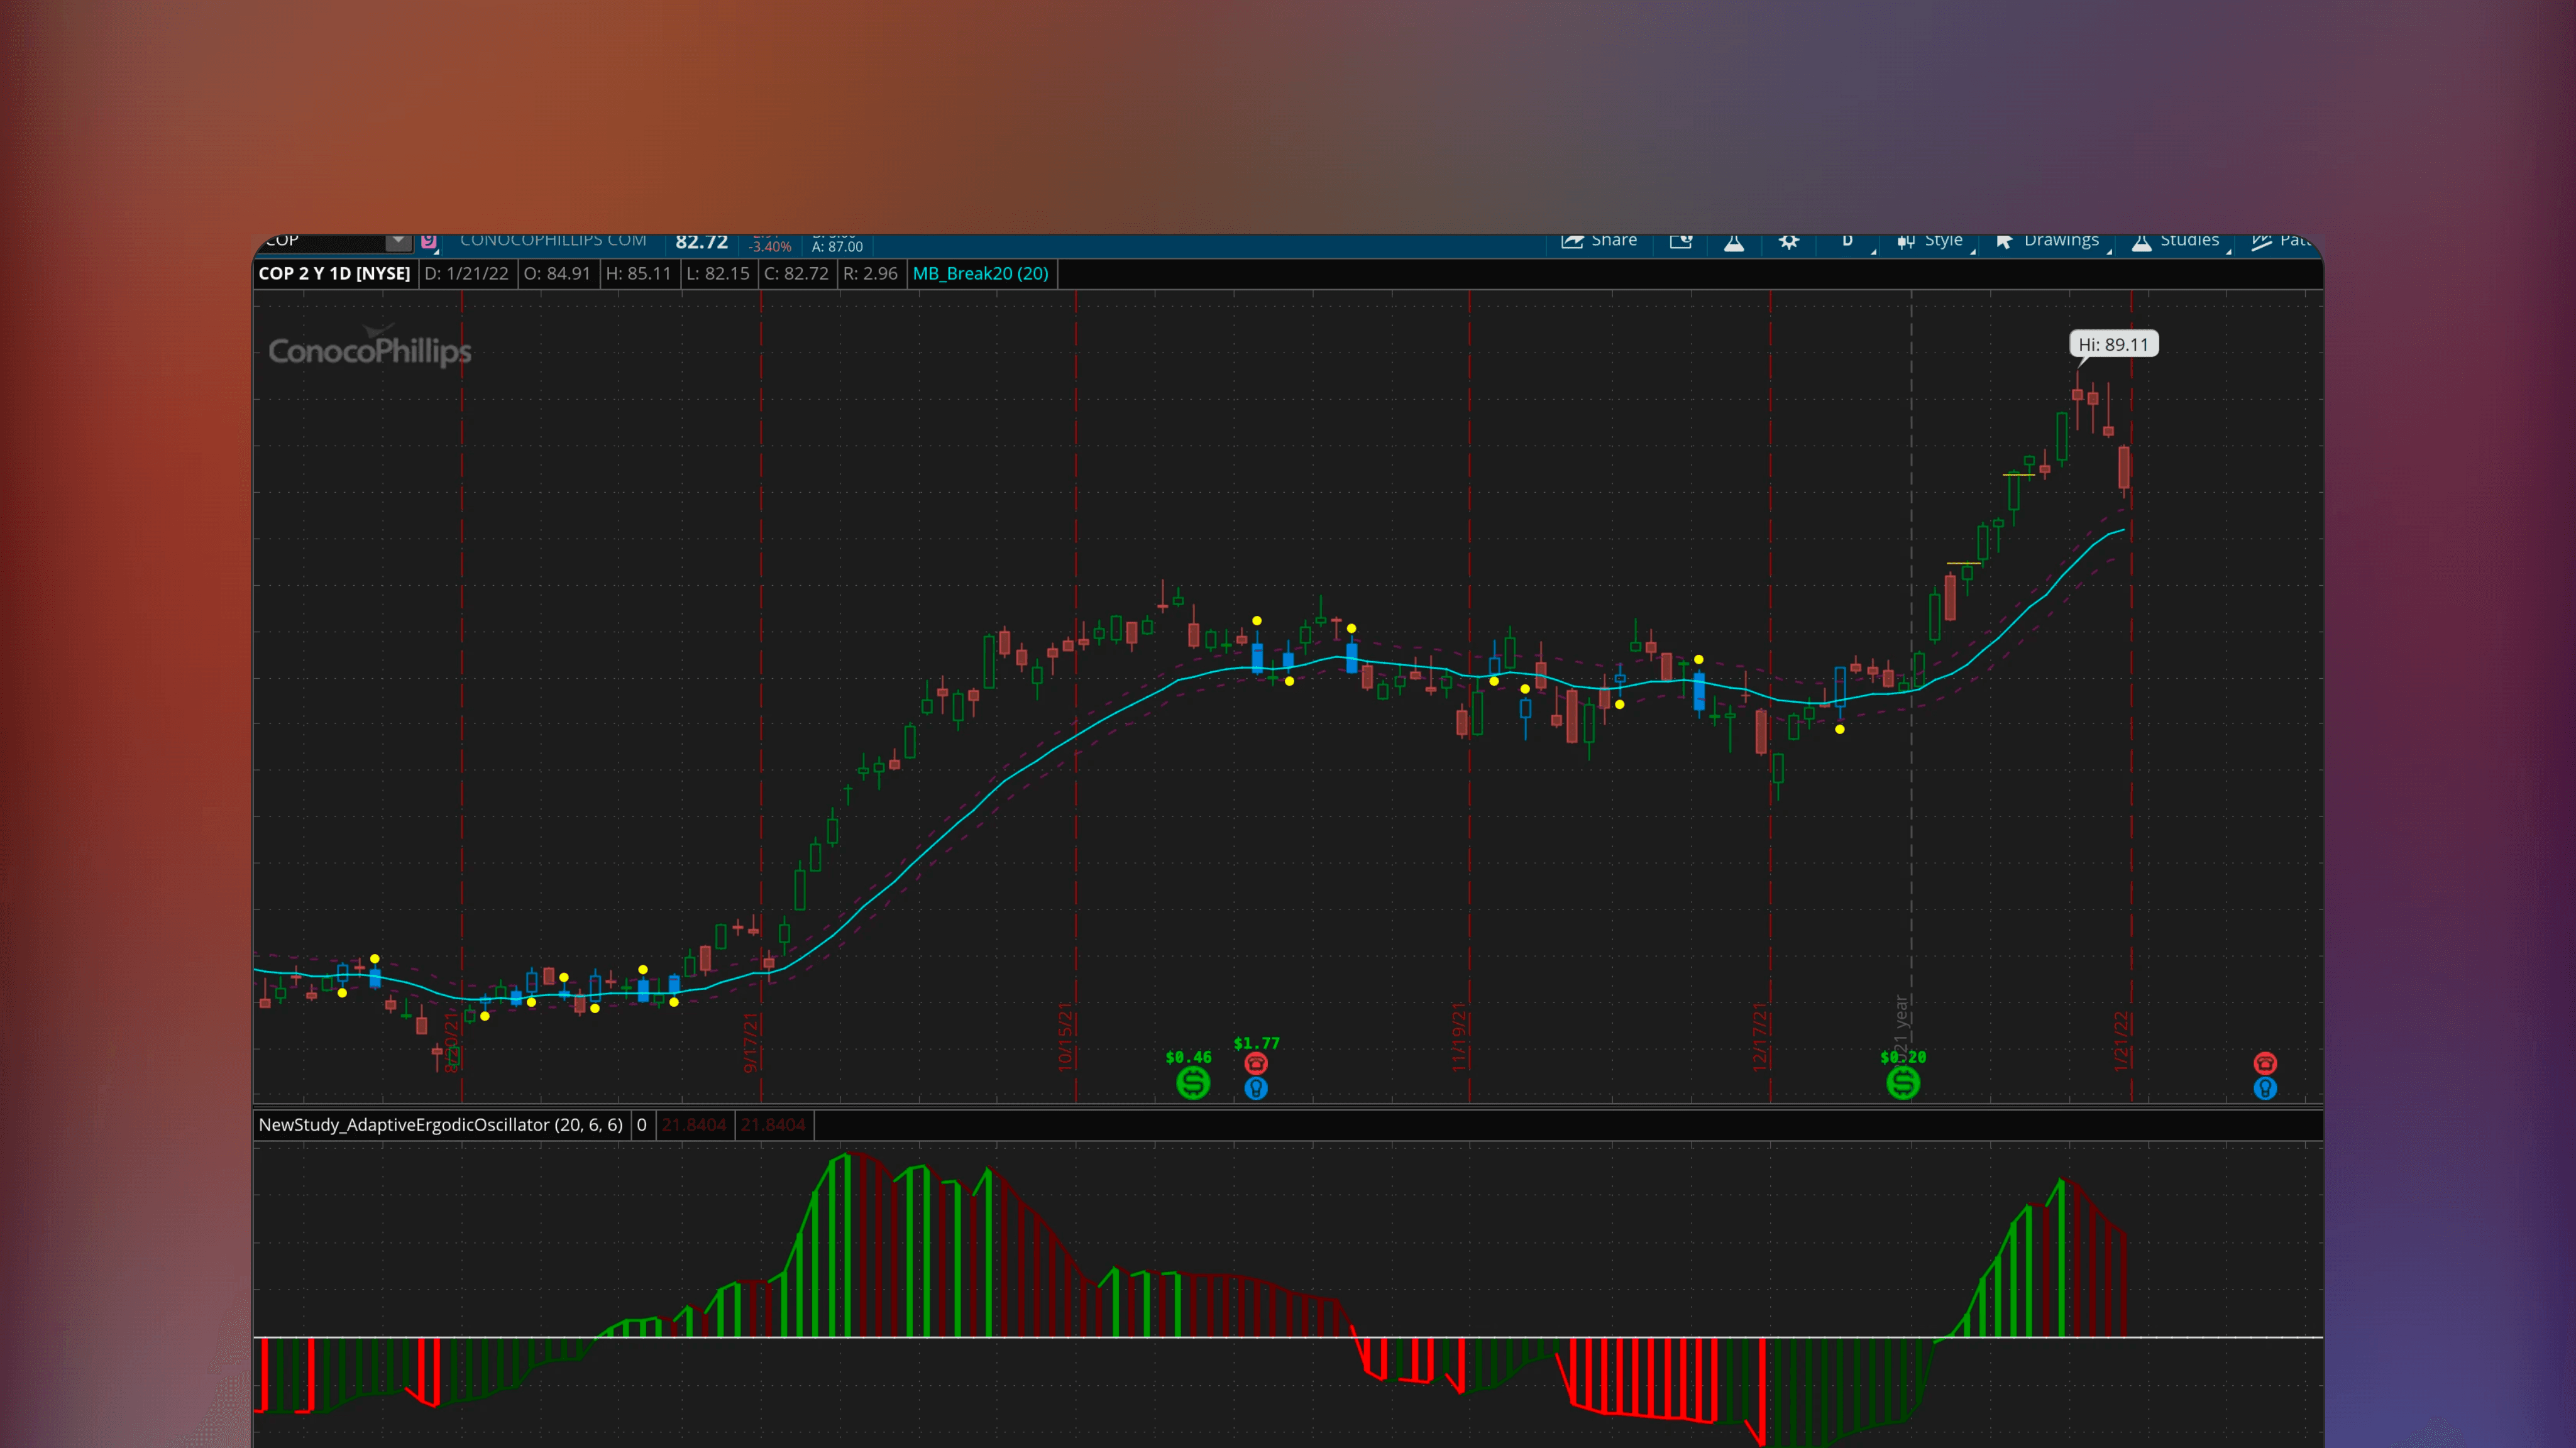Image resolution: width=2576 pixels, height=1448 pixels.
Task: Open the Studies dropdown
Action: tap(2176, 241)
